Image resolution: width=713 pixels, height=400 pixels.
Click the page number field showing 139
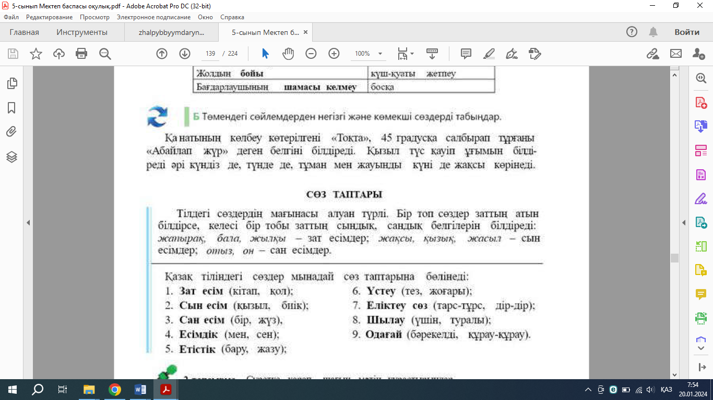point(210,54)
